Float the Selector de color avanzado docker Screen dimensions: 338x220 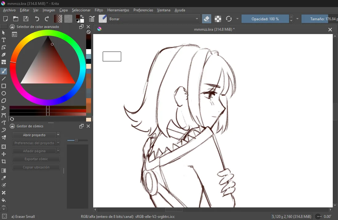[82, 27]
